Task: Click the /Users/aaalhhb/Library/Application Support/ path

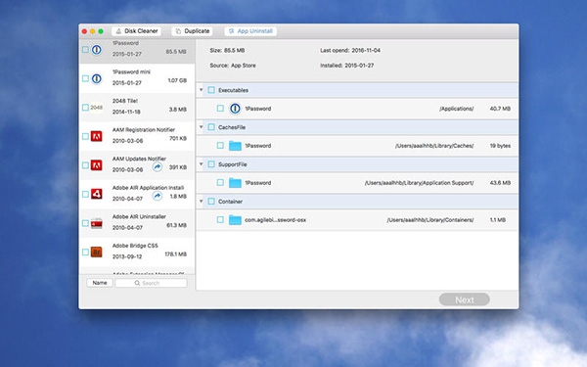Action: coord(420,183)
